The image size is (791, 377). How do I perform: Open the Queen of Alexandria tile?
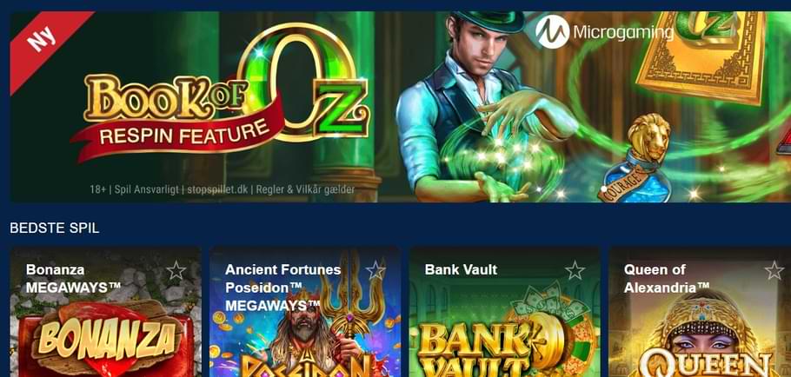click(x=700, y=312)
